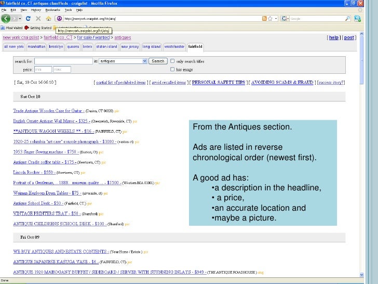Click the peace-sign site icon in address bar
Image resolution: width=378 pixels, height=284 pixels.
[59, 18]
